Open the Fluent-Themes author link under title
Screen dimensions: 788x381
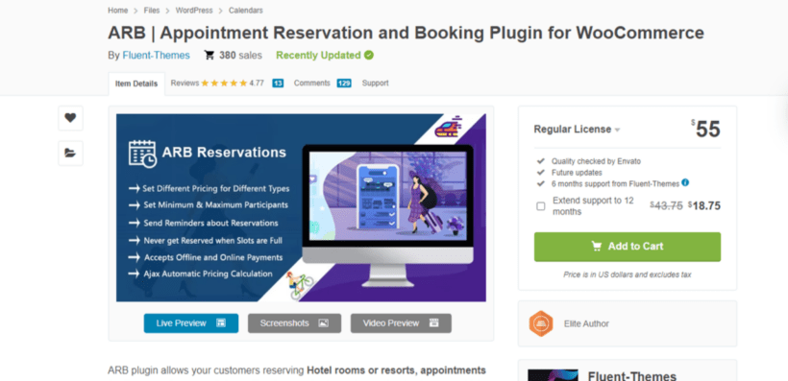tap(157, 56)
